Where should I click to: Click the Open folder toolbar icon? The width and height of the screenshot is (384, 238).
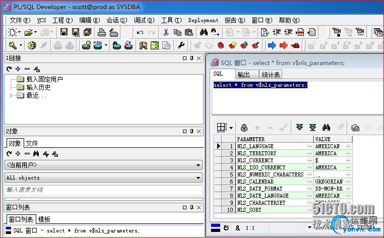click(29, 32)
